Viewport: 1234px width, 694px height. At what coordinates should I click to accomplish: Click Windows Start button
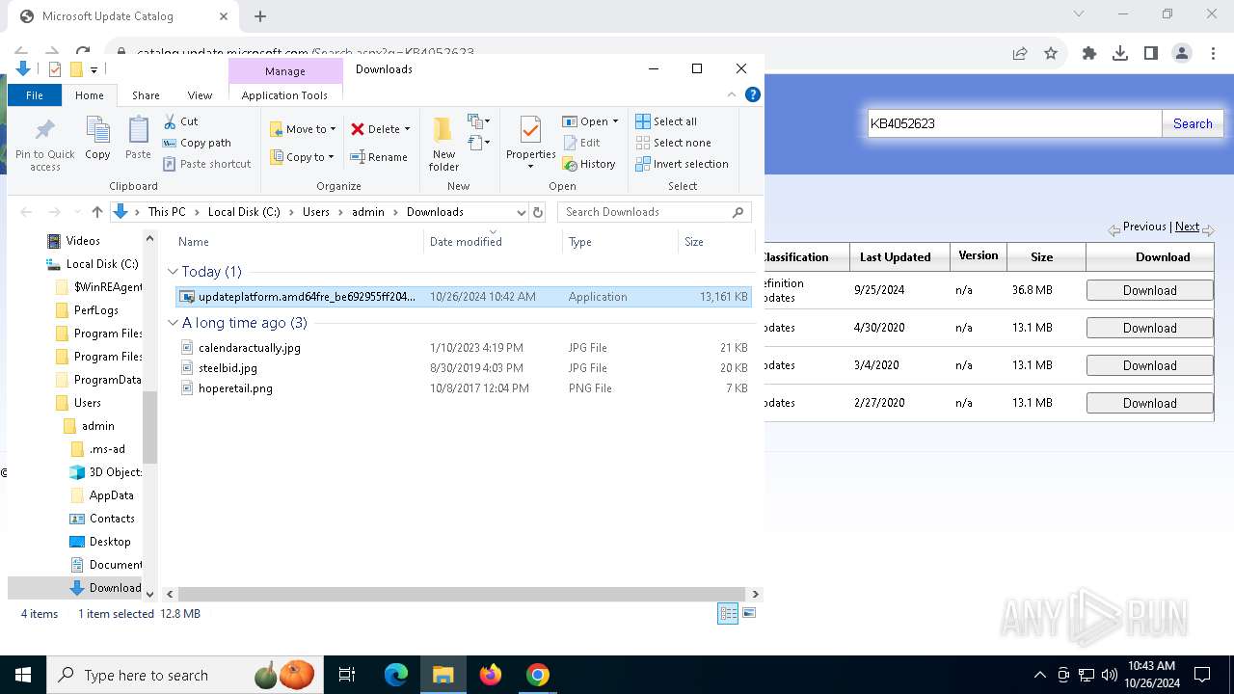pos(23,675)
